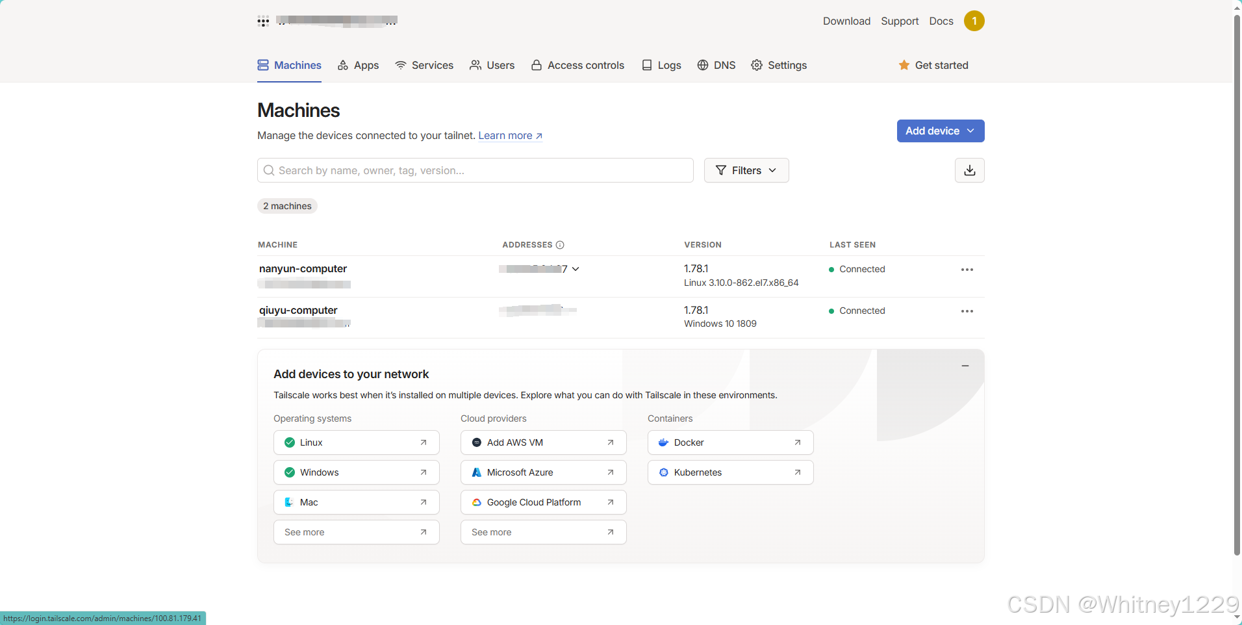
Task: Click the 2 machines count badge
Action: tap(287, 206)
